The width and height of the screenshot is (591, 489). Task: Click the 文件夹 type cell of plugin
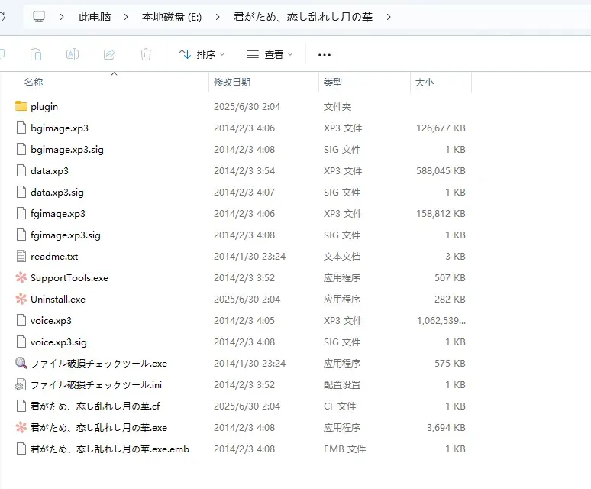pyautogui.click(x=337, y=107)
